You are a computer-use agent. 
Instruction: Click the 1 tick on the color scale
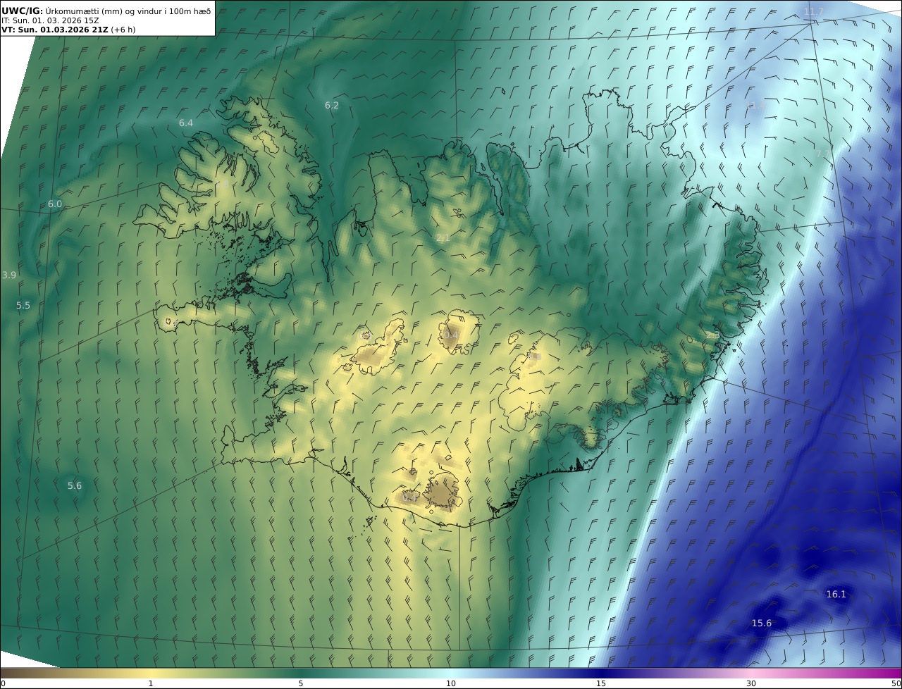pos(151,683)
